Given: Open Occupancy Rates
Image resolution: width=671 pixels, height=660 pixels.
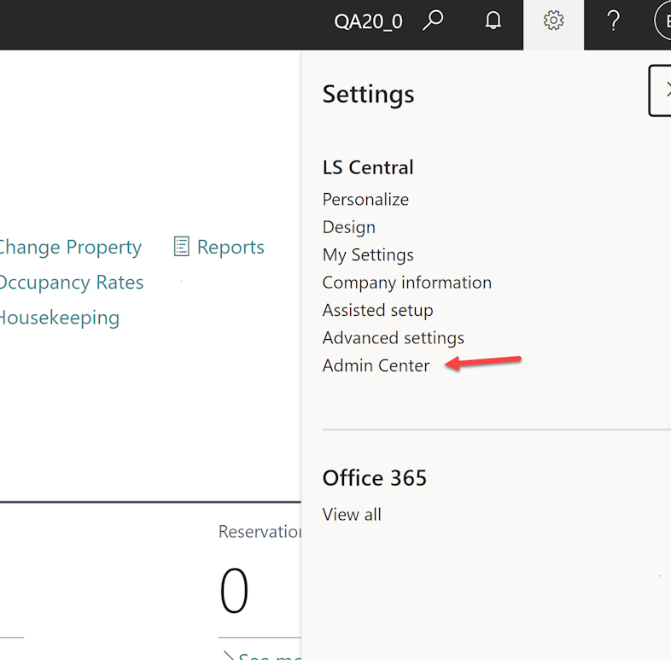Looking at the screenshot, I should [71, 282].
